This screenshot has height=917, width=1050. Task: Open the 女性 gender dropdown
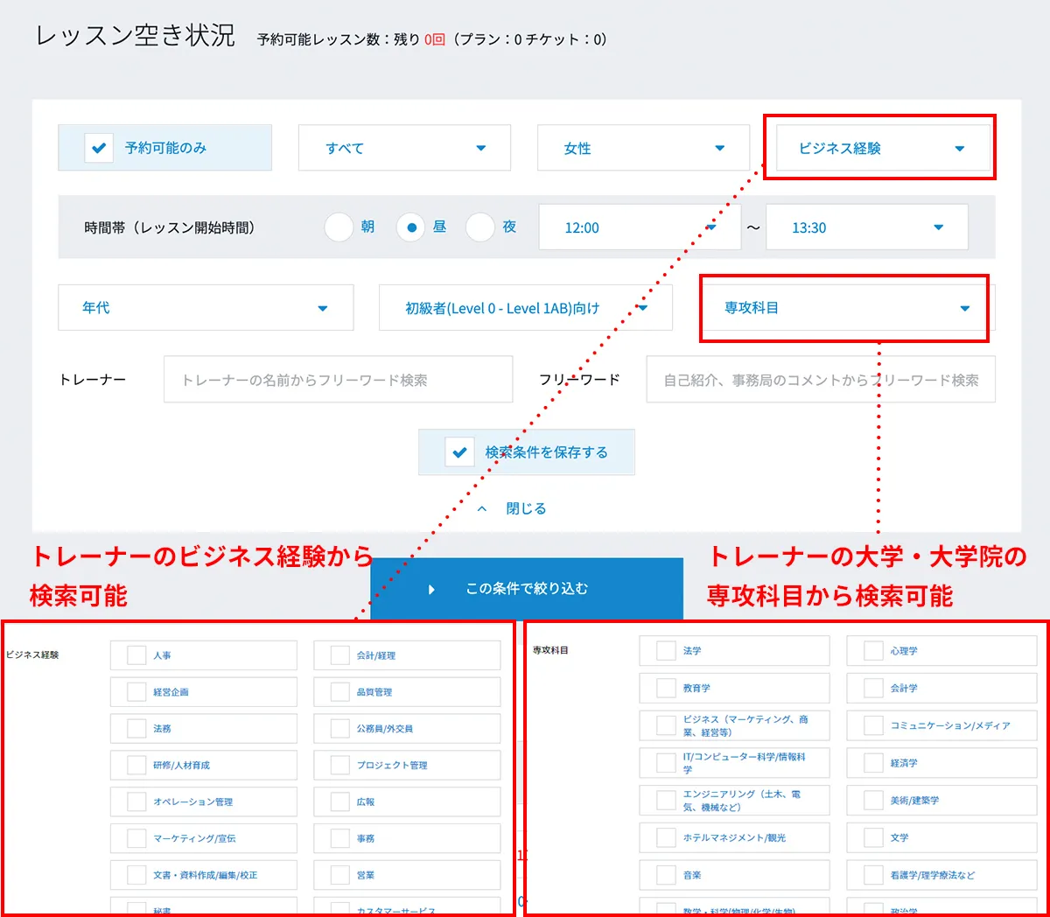pos(643,148)
